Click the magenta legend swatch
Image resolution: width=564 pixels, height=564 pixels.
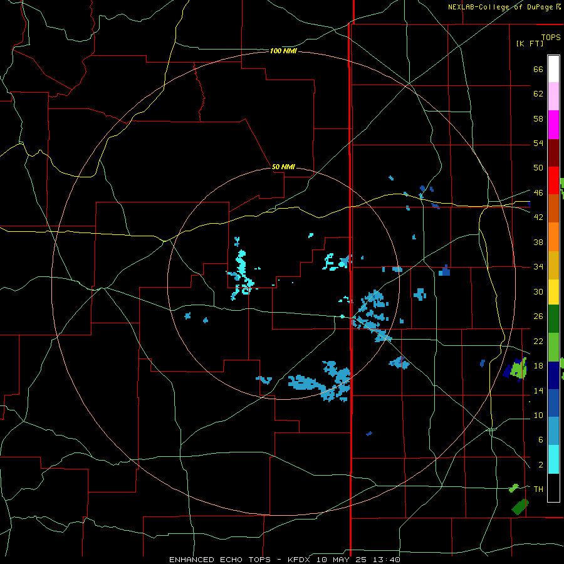pos(553,125)
